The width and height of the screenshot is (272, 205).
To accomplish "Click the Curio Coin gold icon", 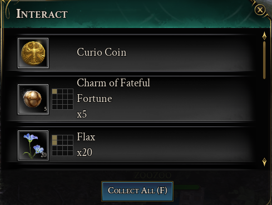I will coord(33,53).
